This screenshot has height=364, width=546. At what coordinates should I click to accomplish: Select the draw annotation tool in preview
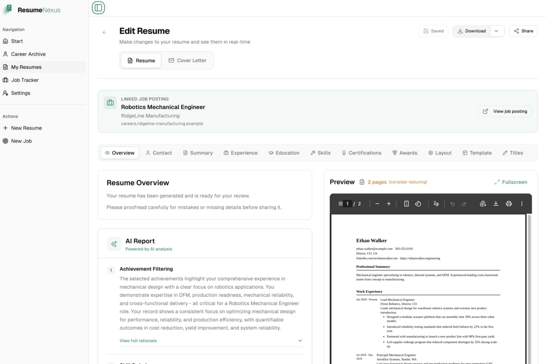pyautogui.click(x=436, y=203)
